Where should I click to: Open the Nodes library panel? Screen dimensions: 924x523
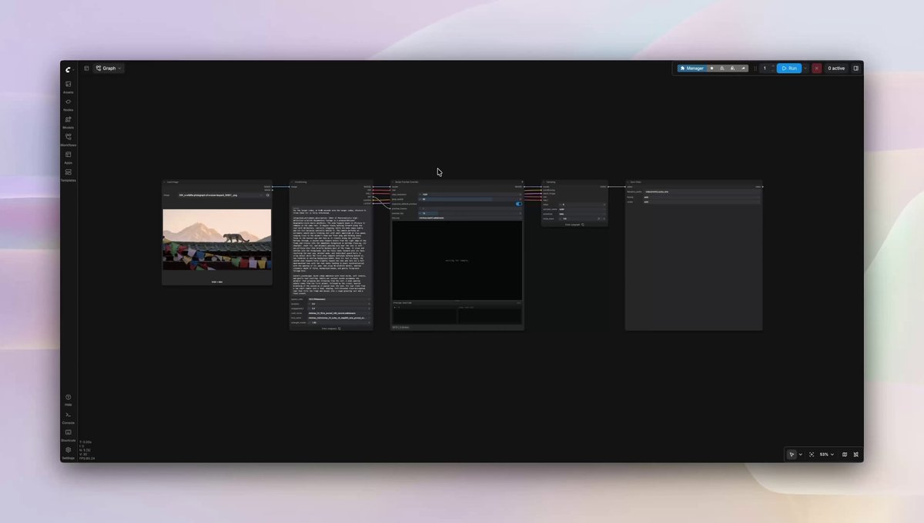(69, 104)
